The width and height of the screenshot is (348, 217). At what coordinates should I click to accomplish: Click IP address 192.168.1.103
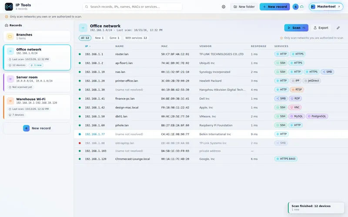coord(96,151)
